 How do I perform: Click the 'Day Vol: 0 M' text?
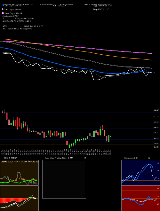pos(100,10)
